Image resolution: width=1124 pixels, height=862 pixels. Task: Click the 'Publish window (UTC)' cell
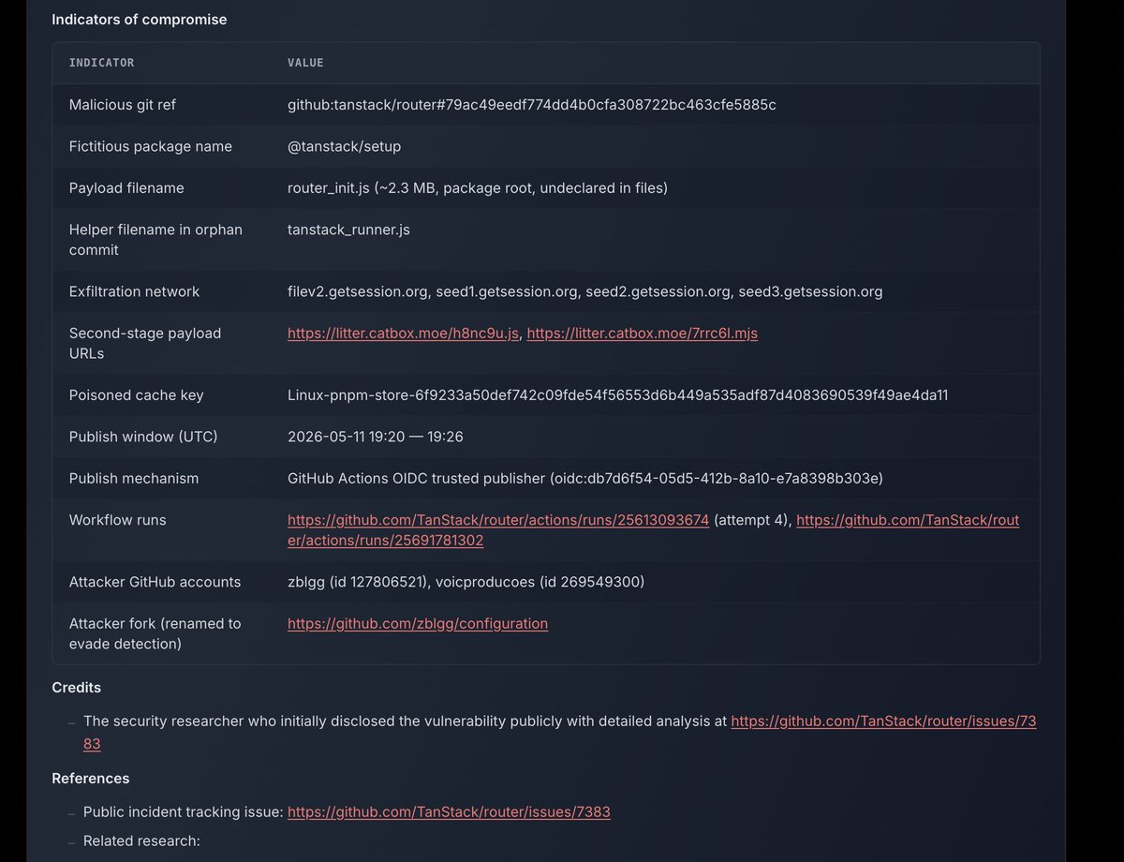point(141,437)
